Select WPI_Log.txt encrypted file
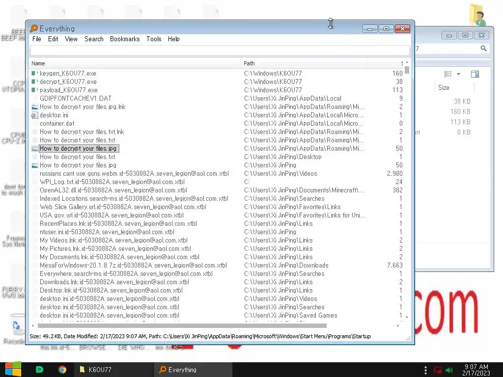The width and height of the screenshot is (503, 377). pyautogui.click(x=112, y=182)
